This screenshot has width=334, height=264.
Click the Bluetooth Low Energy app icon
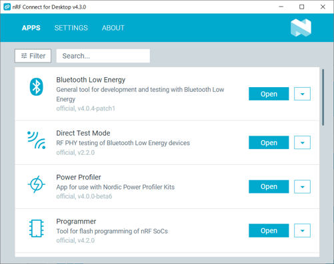click(36, 87)
